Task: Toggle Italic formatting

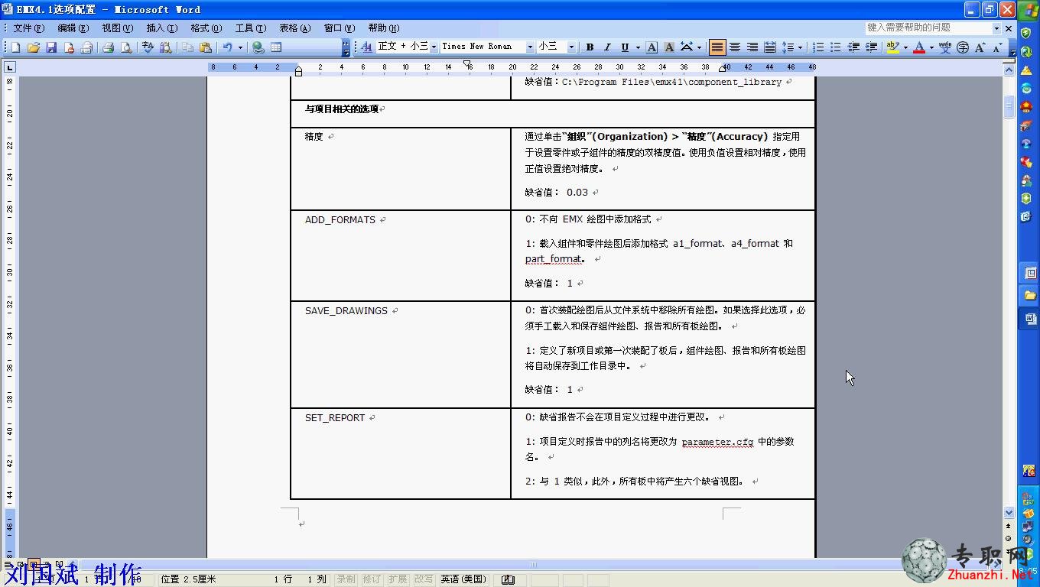Action: [x=607, y=47]
